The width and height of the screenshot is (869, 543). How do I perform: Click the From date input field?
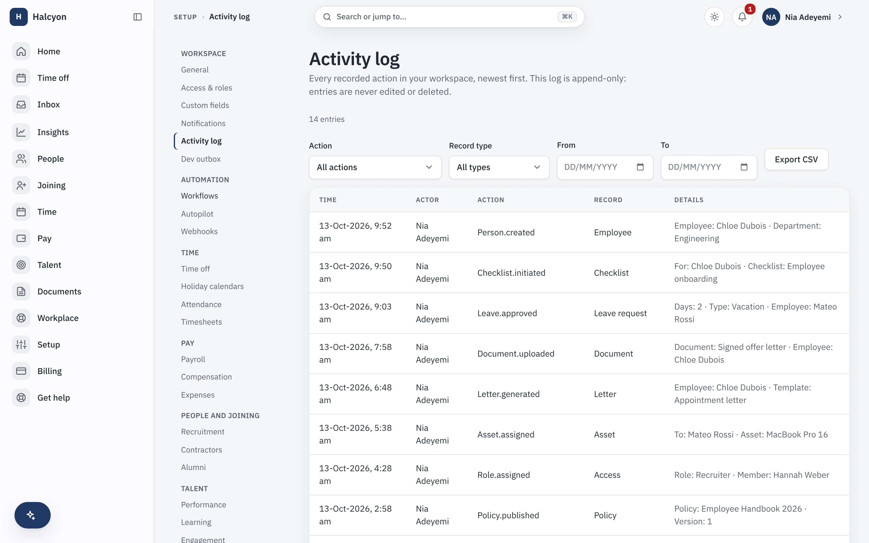605,167
